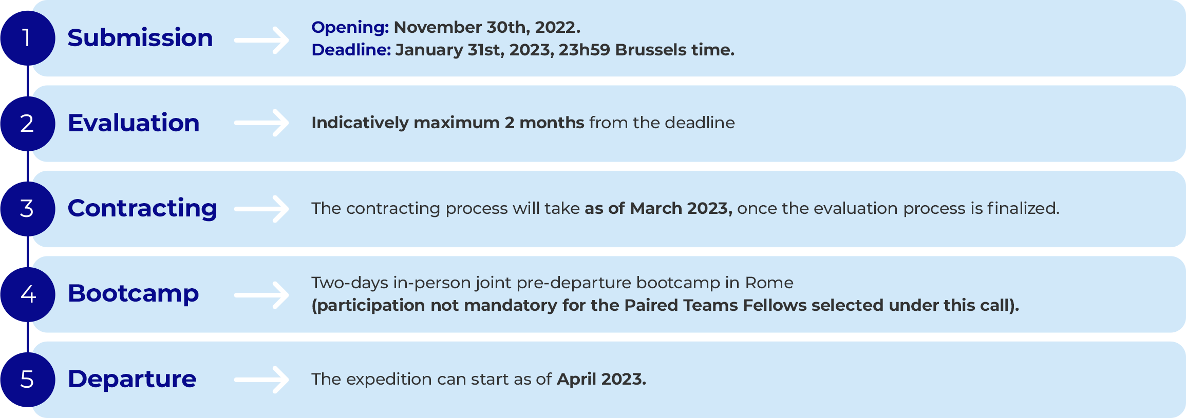Click the white arrow next to Bootcamp
The width and height of the screenshot is (1186, 418).
(x=261, y=295)
